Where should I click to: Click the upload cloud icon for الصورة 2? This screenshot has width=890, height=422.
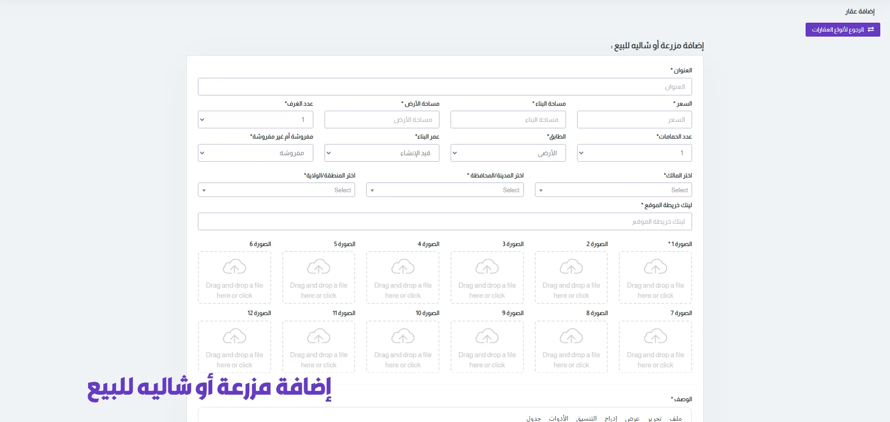(571, 267)
